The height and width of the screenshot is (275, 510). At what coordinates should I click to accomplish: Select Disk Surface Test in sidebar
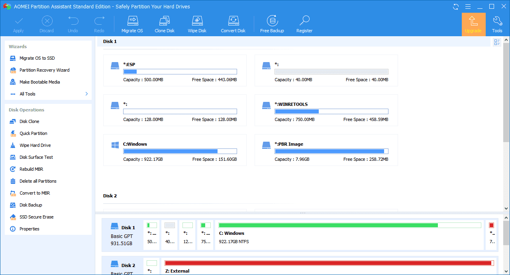(x=36, y=157)
